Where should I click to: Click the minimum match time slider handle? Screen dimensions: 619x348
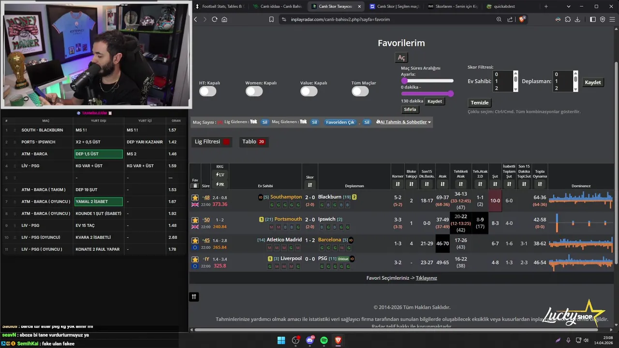(404, 81)
